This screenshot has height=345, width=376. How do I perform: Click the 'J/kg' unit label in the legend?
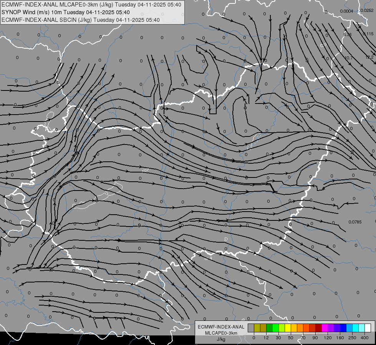221,339
